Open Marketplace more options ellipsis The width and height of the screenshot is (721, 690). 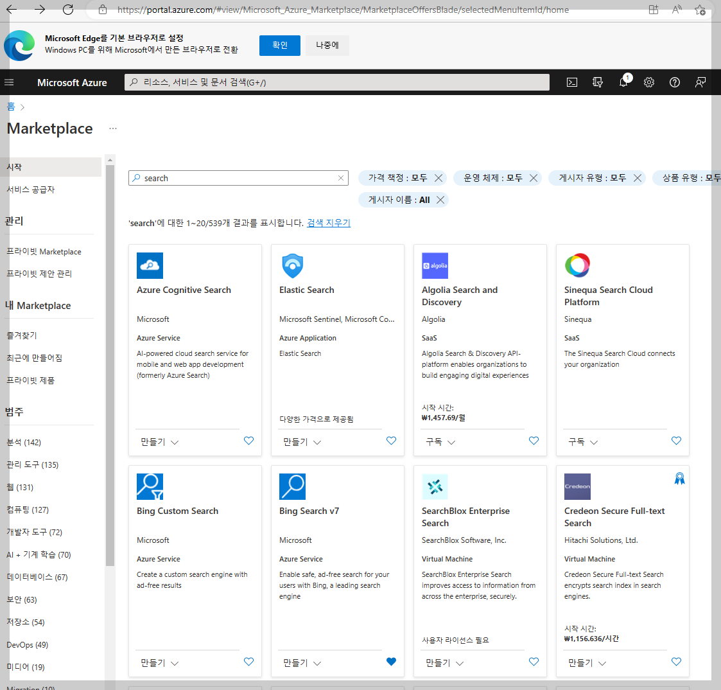112,128
